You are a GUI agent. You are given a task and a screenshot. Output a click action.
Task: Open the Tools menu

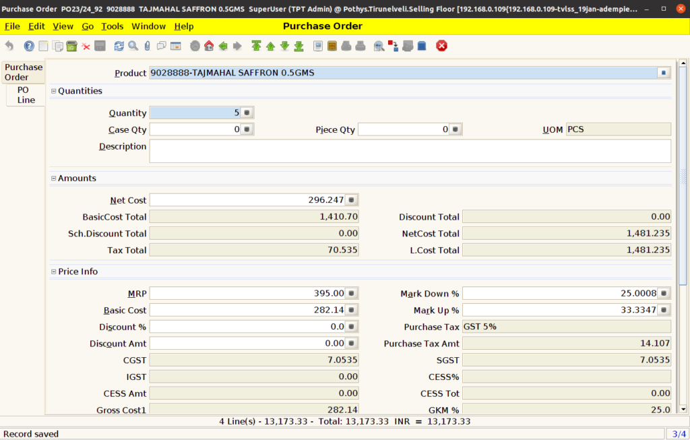coord(113,26)
